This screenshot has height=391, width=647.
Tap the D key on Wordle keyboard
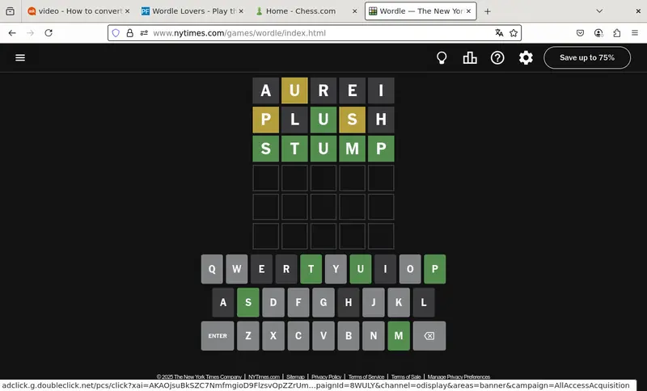tap(273, 302)
